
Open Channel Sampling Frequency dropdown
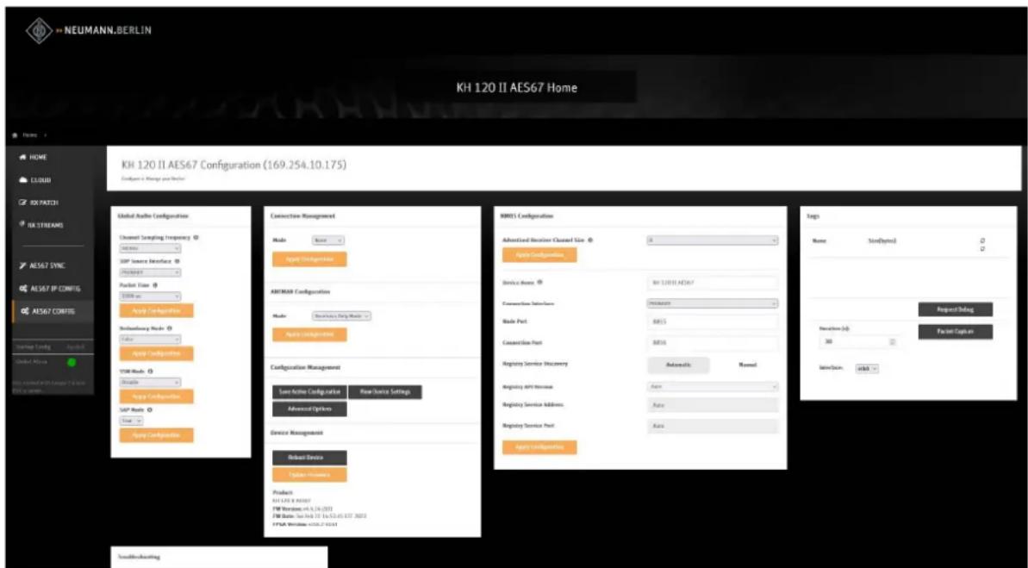click(x=150, y=248)
